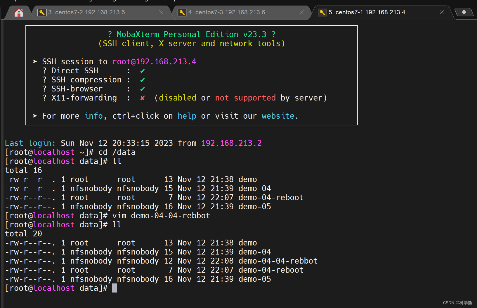Click 'total 16' line
The height and width of the screenshot is (308, 477).
(23, 170)
